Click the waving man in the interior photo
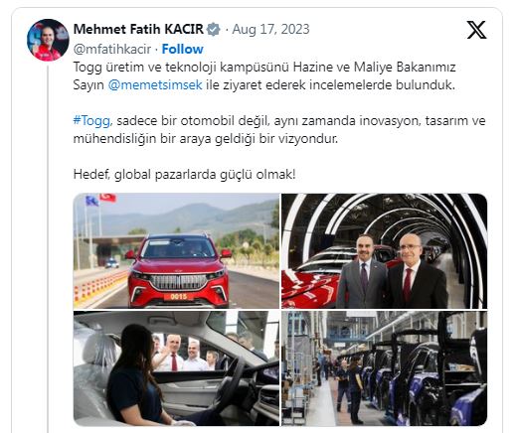This screenshot has width=515, height=433. click(171, 353)
